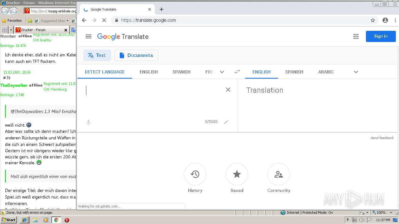
Task: Select Arabic as target language
Action: point(326,72)
